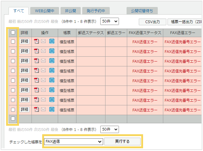This screenshot has width=203, height=151.
Task: Click the 詳細 button in the sixth row
Action: pos(24,90)
